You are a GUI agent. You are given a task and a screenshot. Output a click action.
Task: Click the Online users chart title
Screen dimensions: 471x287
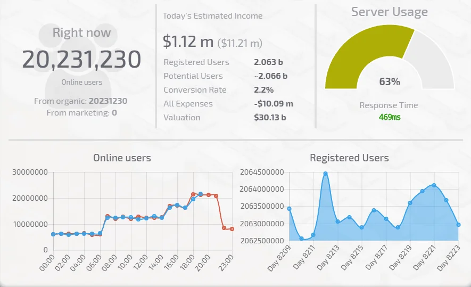(x=122, y=158)
